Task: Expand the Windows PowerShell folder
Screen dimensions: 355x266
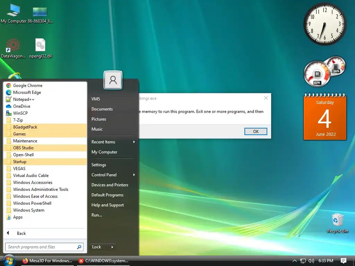Action: tap(45, 203)
